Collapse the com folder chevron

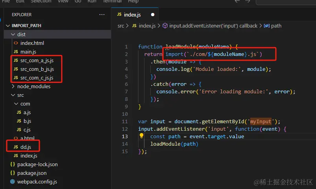tap(16, 104)
